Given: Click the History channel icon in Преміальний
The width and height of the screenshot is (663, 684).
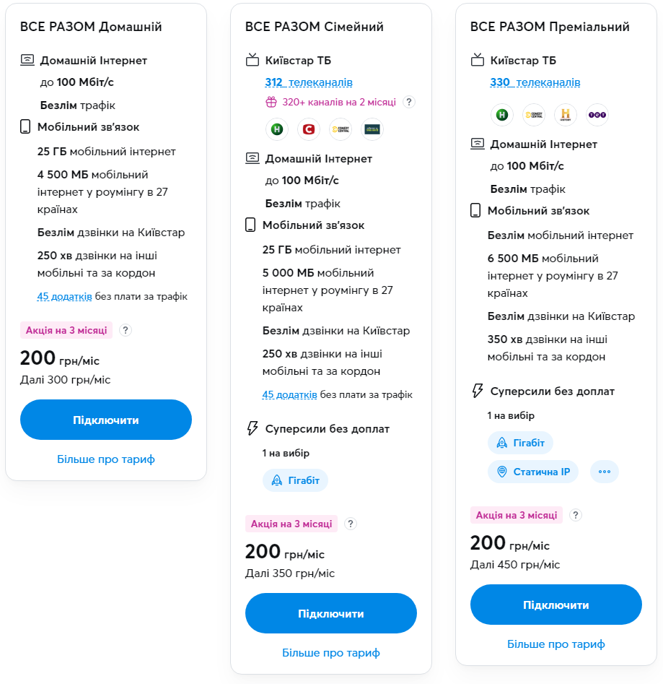Looking at the screenshot, I should pos(565,115).
